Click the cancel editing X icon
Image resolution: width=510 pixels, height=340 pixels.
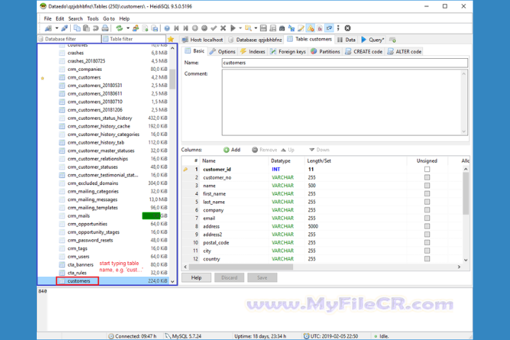click(x=223, y=28)
